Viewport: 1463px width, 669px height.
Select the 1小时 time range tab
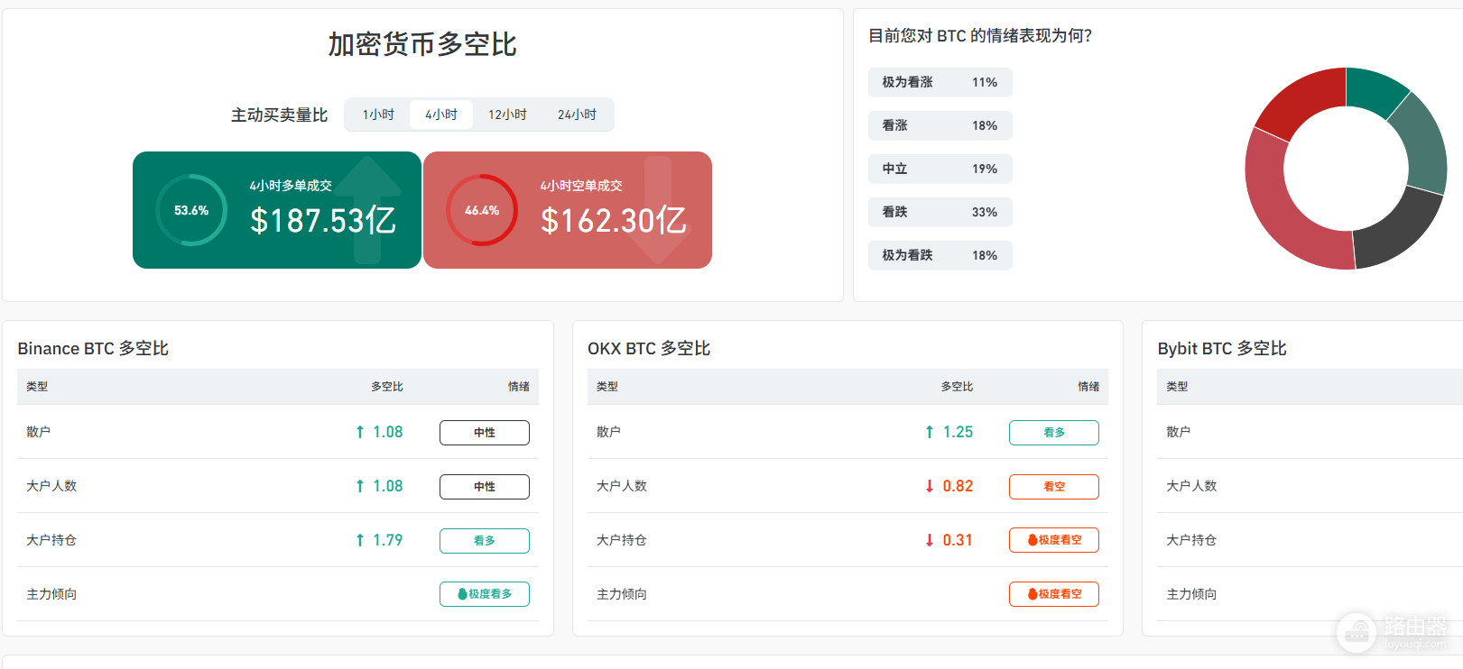tap(378, 115)
